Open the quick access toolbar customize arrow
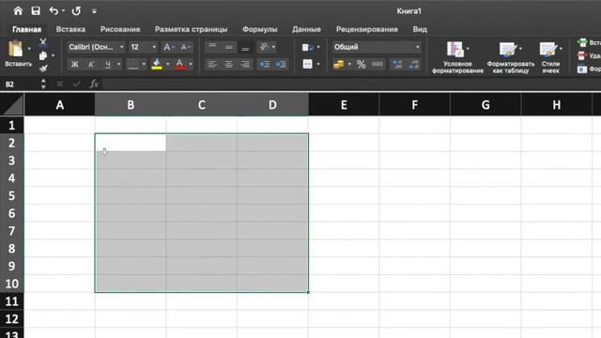Screen dimensions: 601x338 point(94,11)
